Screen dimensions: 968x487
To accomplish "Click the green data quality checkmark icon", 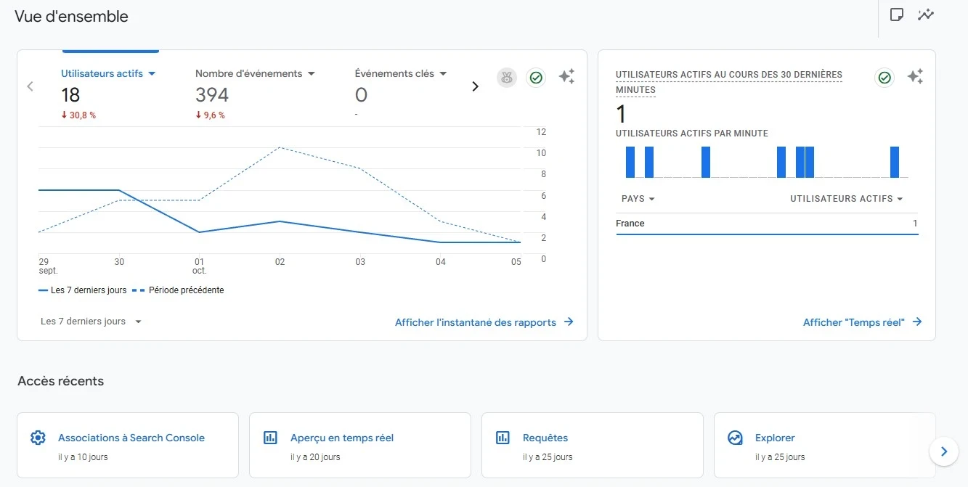I will point(536,78).
